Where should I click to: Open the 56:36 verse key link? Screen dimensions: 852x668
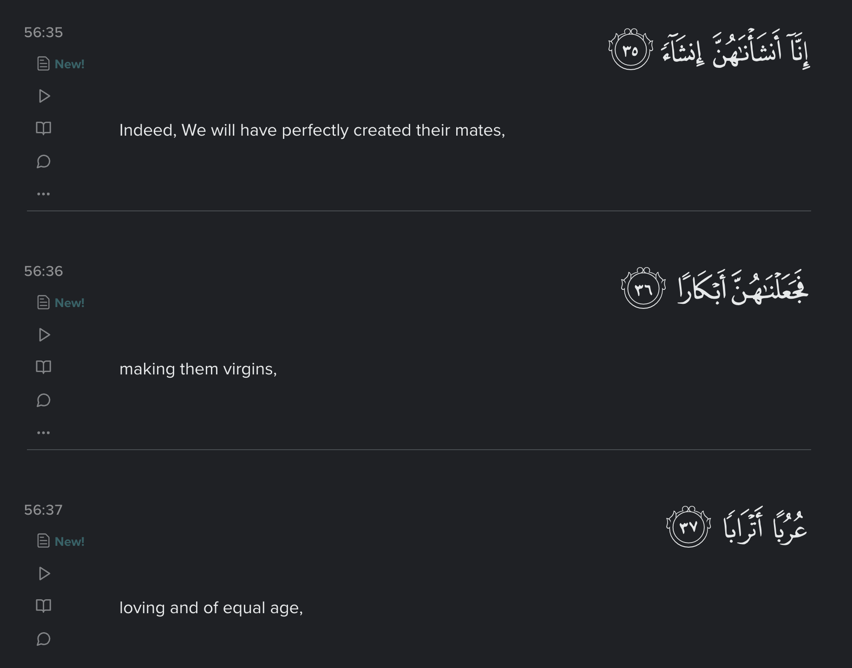pos(43,271)
